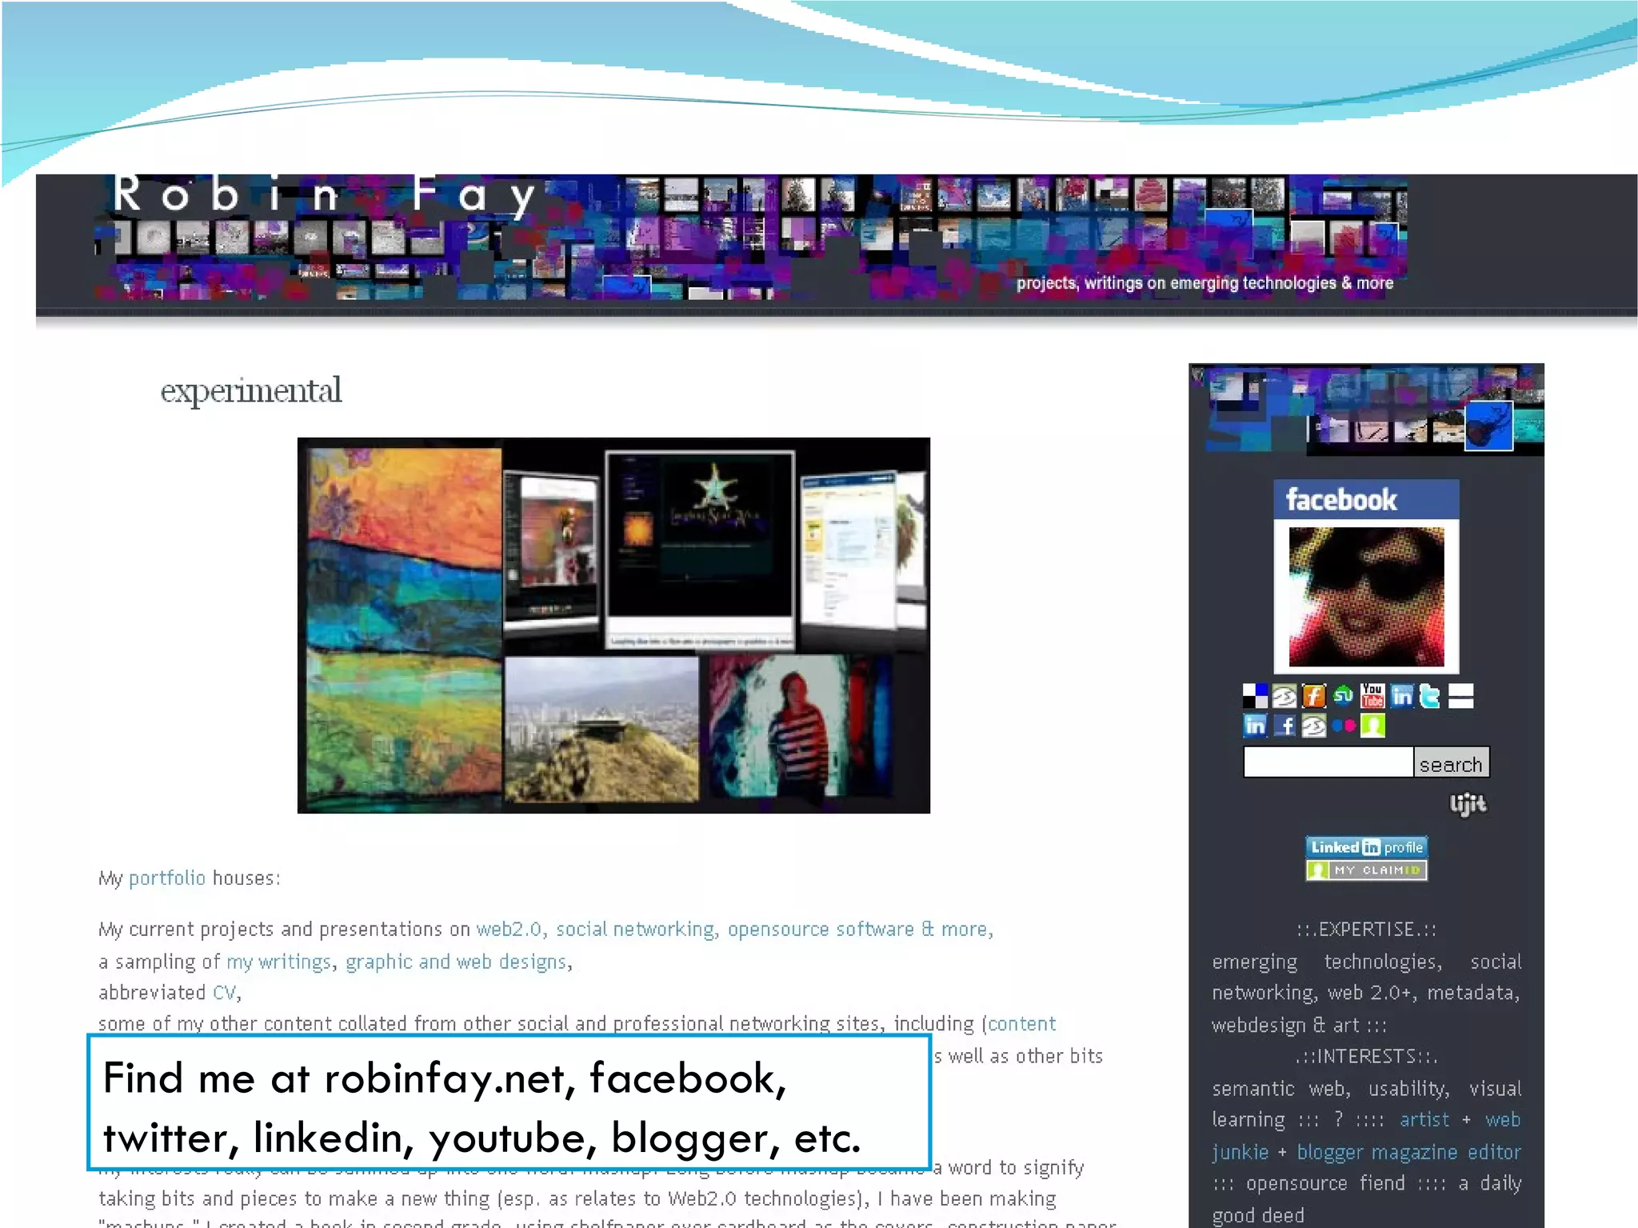Click the abbreviated CV link
This screenshot has height=1228, width=1638.
pyautogui.click(x=224, y=993)
